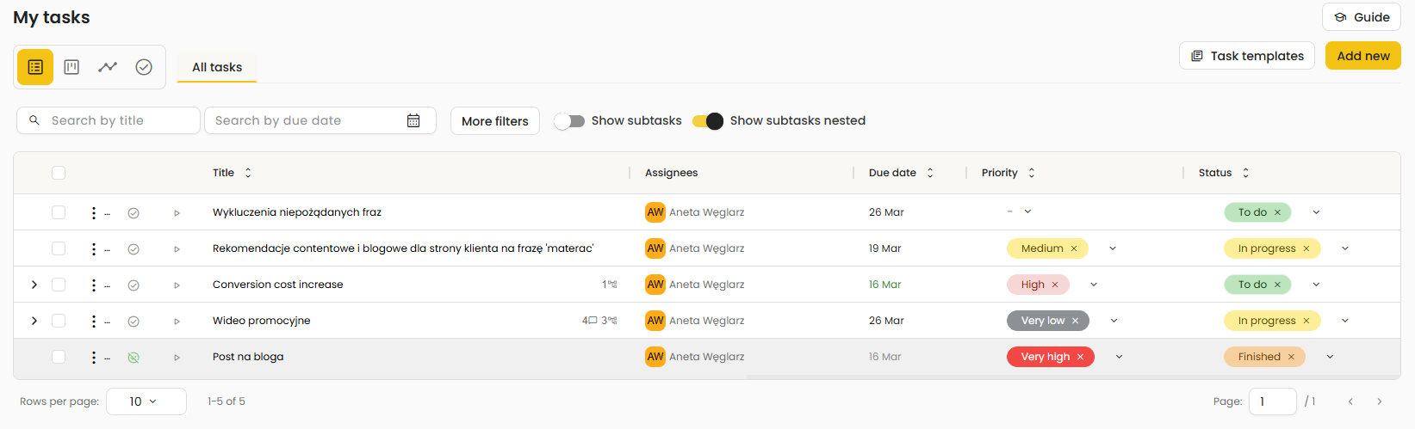Open the Rows per page dropdown
The width and height of the screenshot is (1415, 429).
click(146, 401)
